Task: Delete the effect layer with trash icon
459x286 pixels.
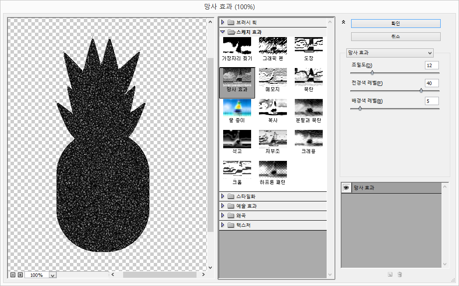Action: [400, 275]
